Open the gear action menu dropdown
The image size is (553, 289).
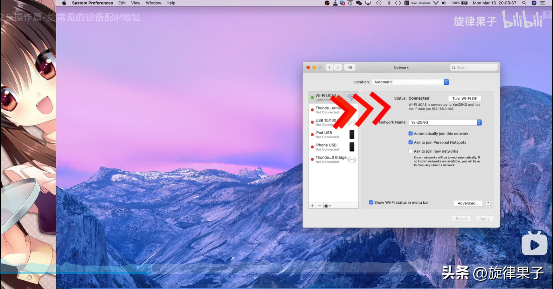coord(327,206)
